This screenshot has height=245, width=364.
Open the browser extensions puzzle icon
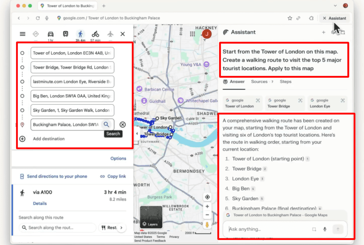[x=311, y=18]
